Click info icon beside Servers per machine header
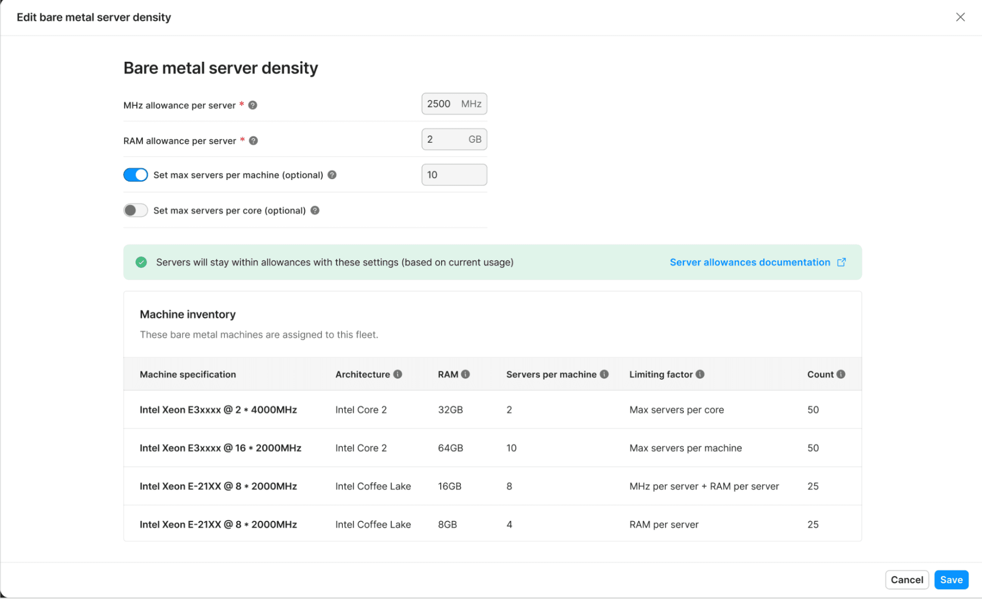 [x=604, y=374]
